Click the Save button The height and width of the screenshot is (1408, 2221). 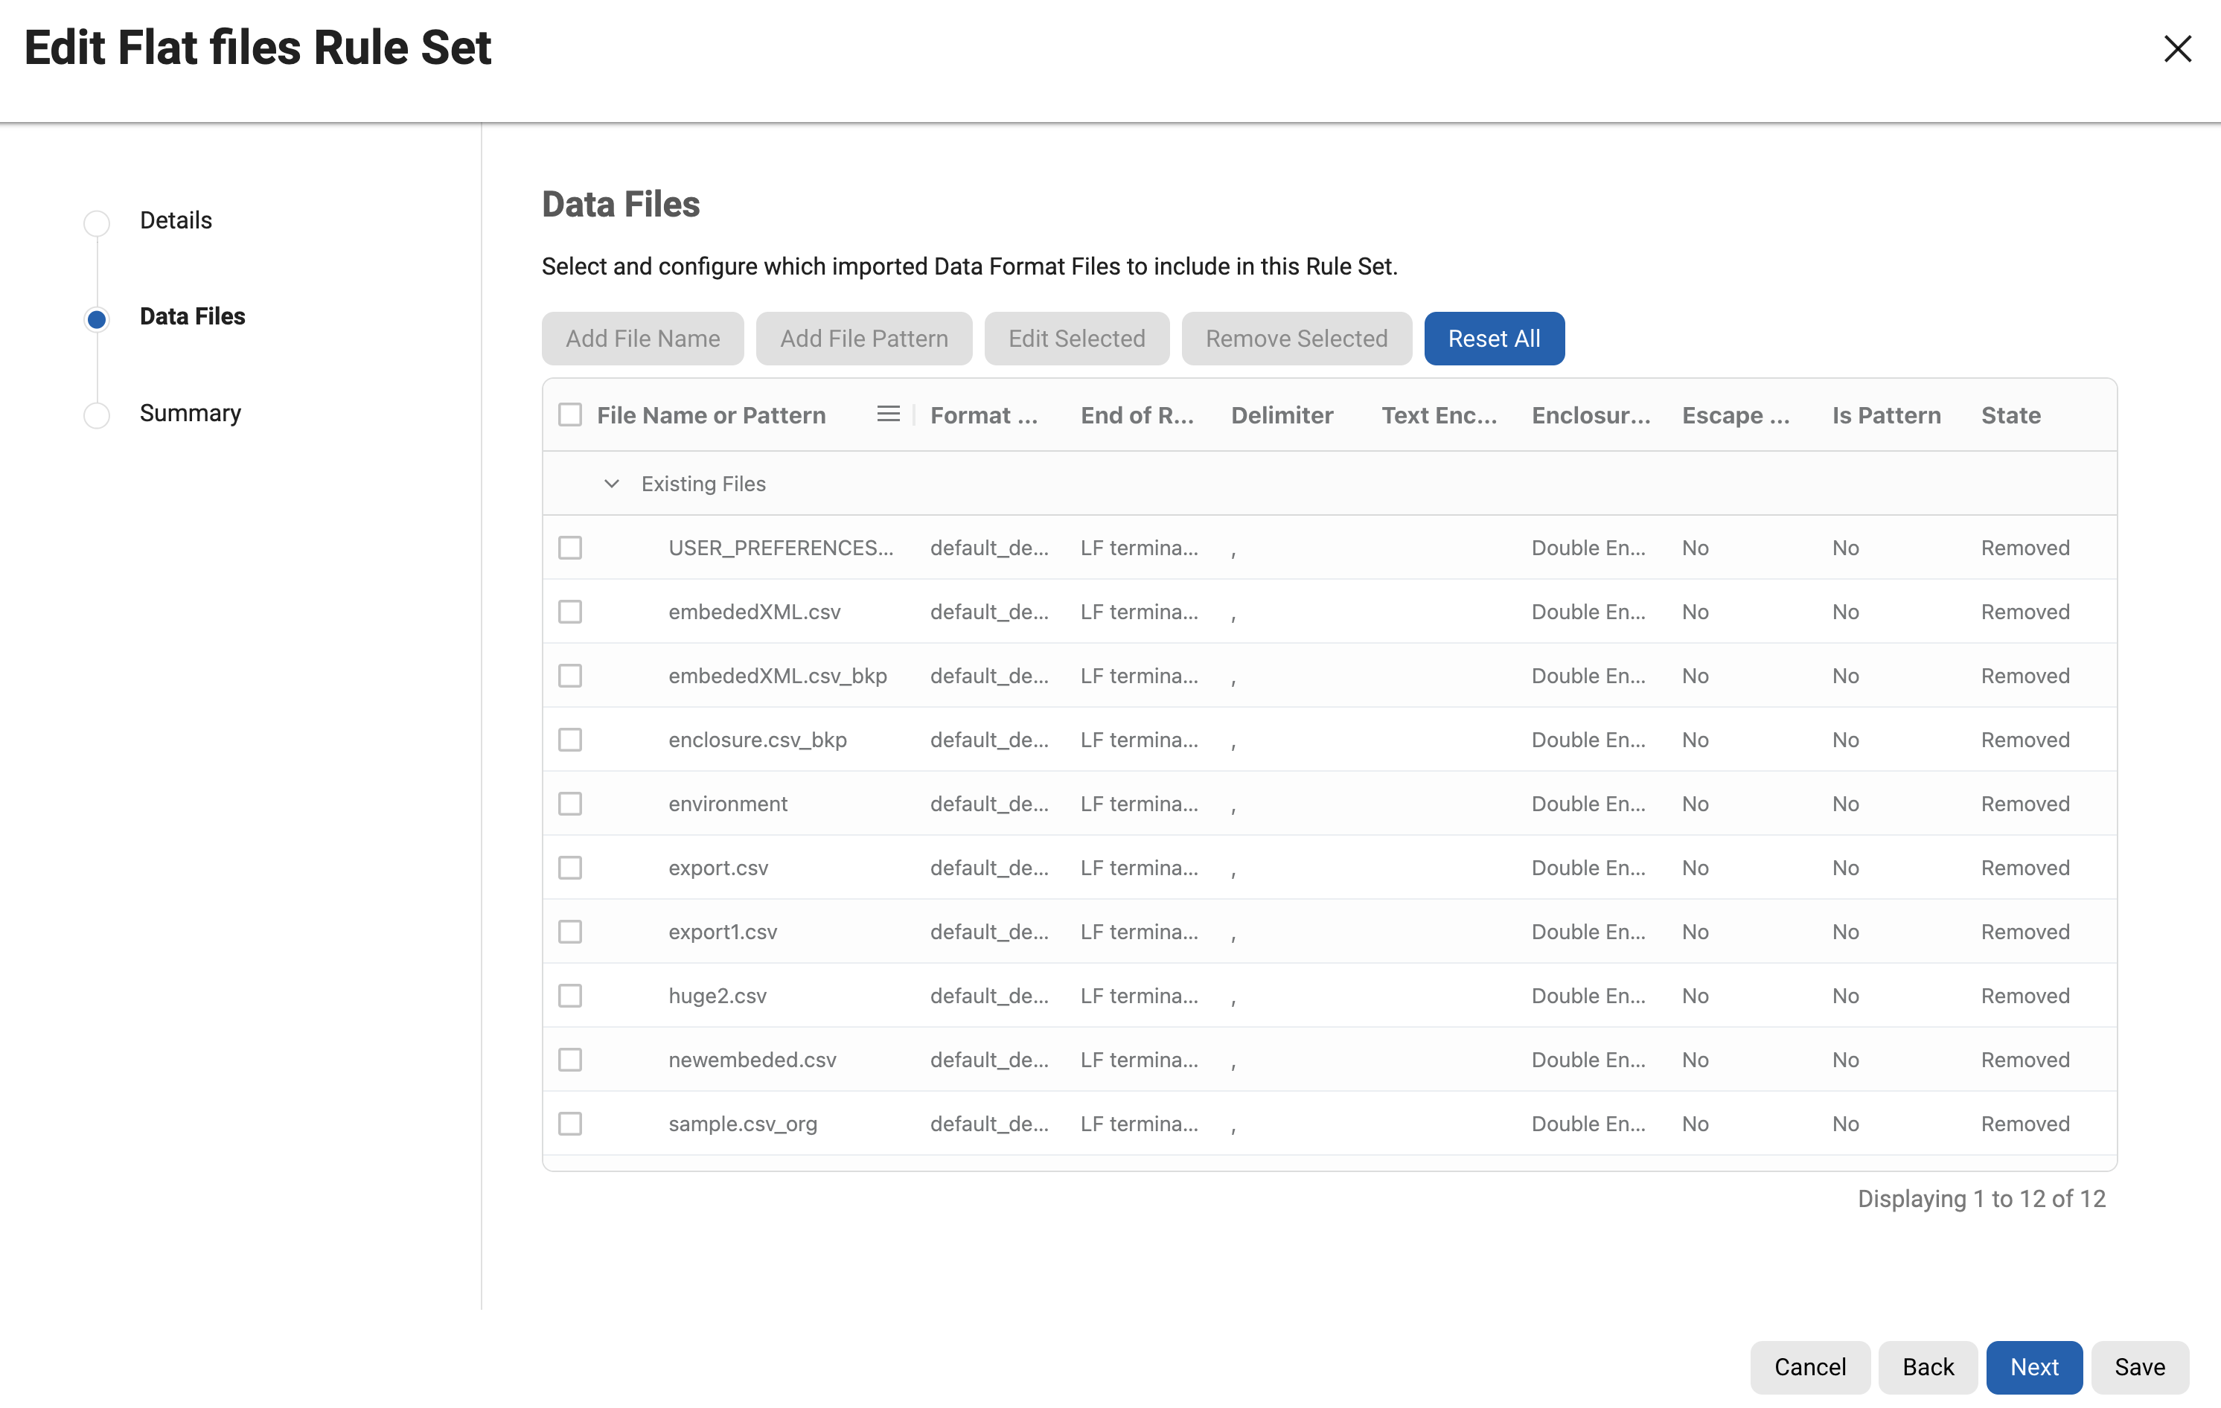(2139, 1366)
